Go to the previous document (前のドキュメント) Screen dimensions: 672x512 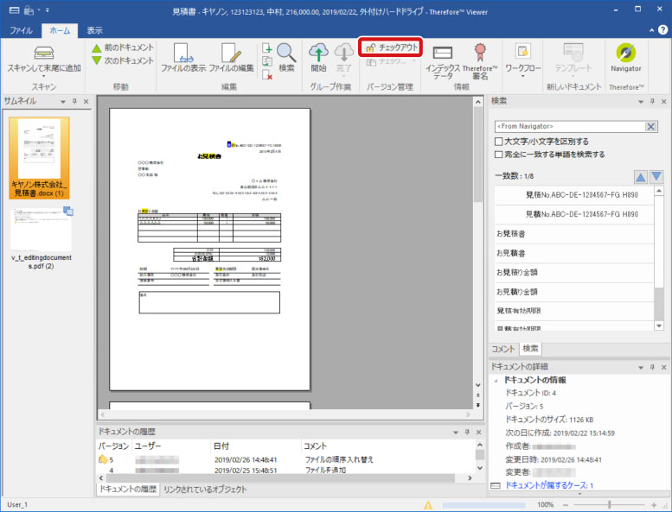(x=121, y=47)
